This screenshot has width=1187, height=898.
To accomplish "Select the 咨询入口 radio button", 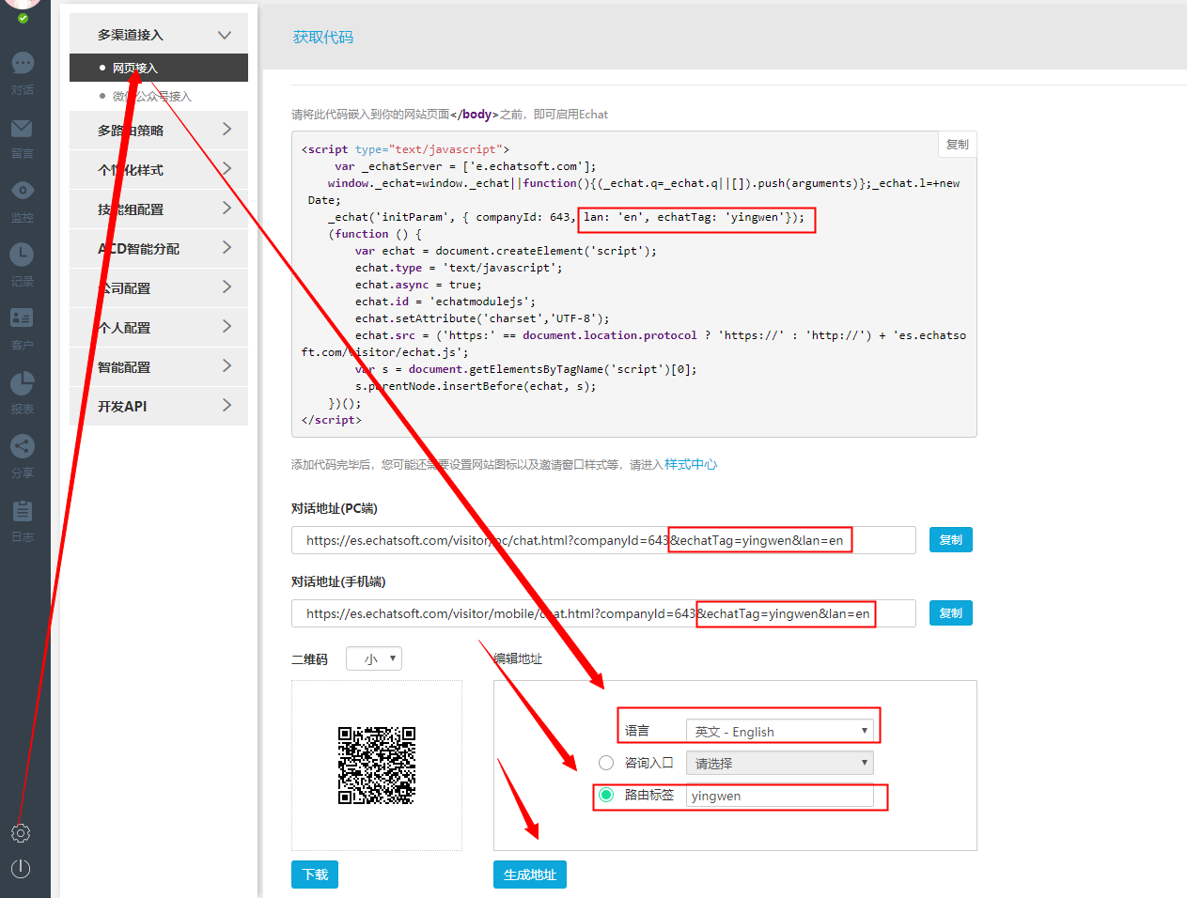I will (606, 763).
